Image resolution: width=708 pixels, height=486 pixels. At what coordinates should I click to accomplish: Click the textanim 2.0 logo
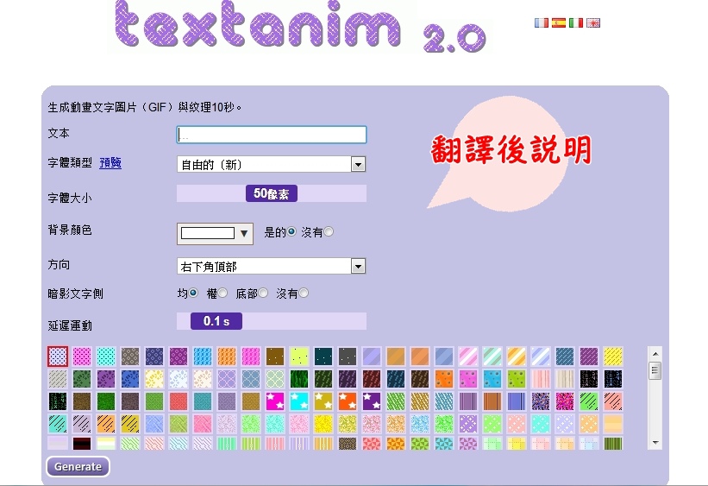(x=300, y=26)
